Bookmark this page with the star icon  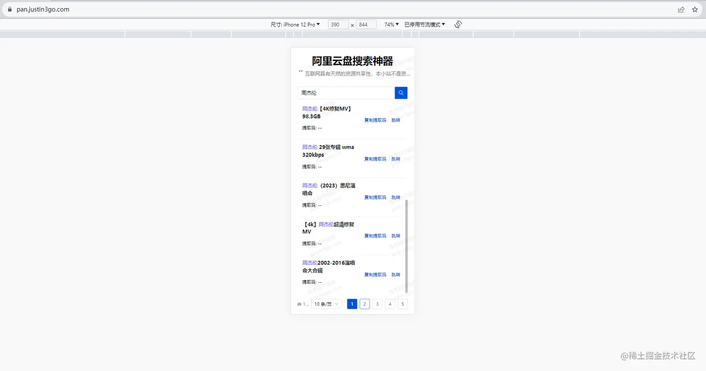(695, 9)
